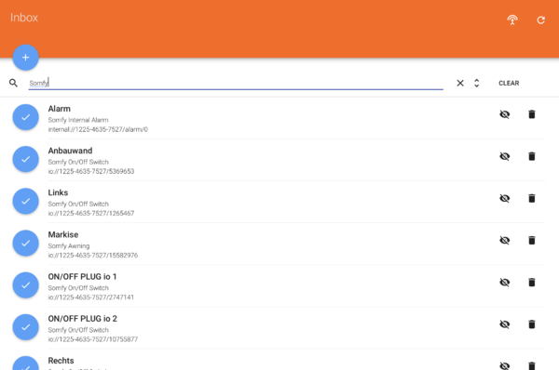
Task: Add a new thing with plus button
Action: coord(26,58)
